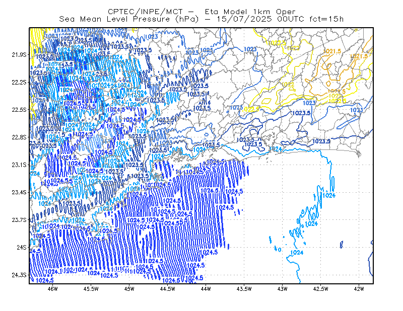403x311 pixels.
Task: Click the '23.7S' latitude axis label
Action: pos(19,220)
